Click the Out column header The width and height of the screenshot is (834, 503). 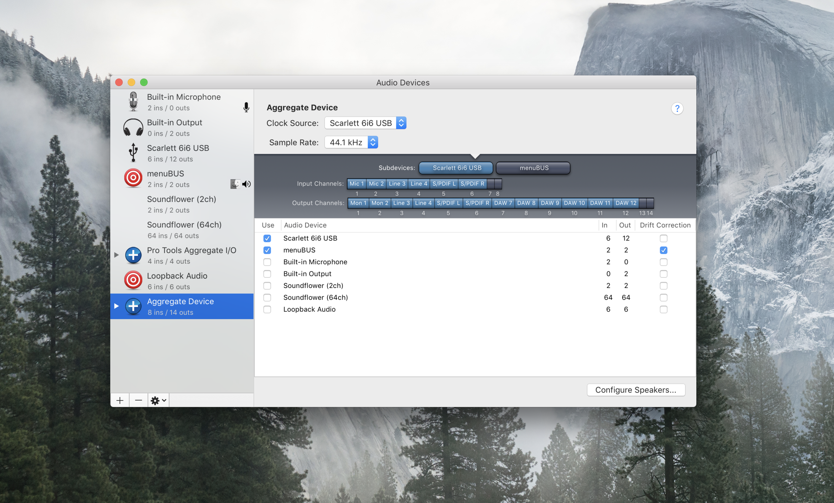(625, 225)
